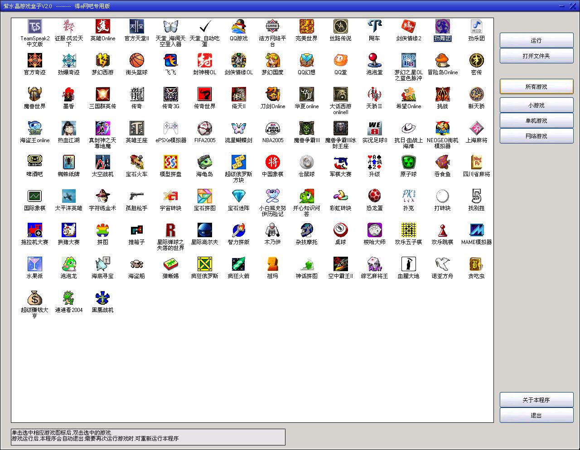
Task: Choose the 四川省麻将 mahjong icon
Action: pos(477,162)
